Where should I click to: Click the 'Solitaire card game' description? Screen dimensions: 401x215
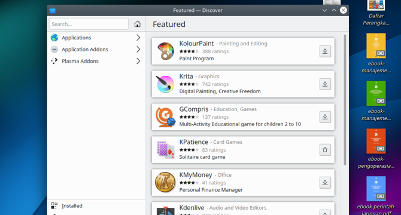202,157
